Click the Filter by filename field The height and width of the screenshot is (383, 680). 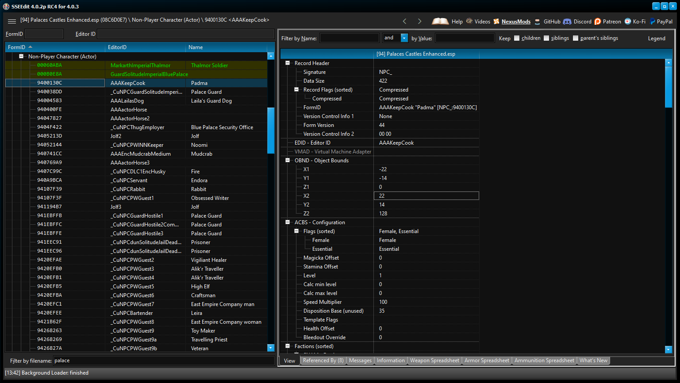click(164, 361)
